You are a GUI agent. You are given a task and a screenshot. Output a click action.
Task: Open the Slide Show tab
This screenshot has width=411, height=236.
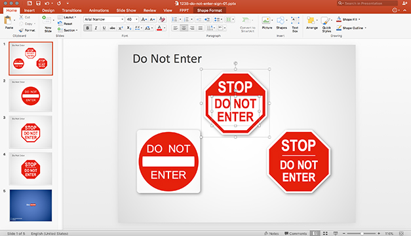click(126, 10)
